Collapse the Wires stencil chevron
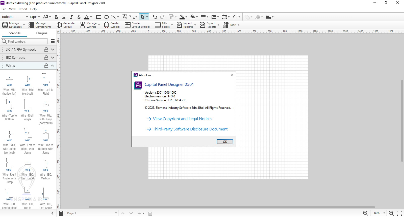The height and width of the screenshot is (217, 404). (53, 66)
